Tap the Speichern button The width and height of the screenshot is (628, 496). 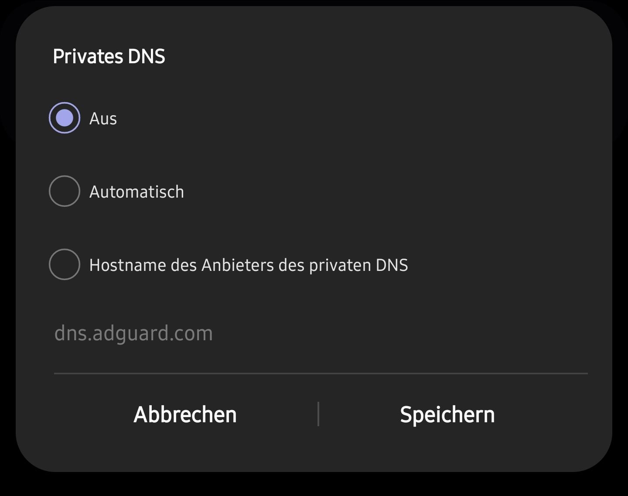point(447,414)
